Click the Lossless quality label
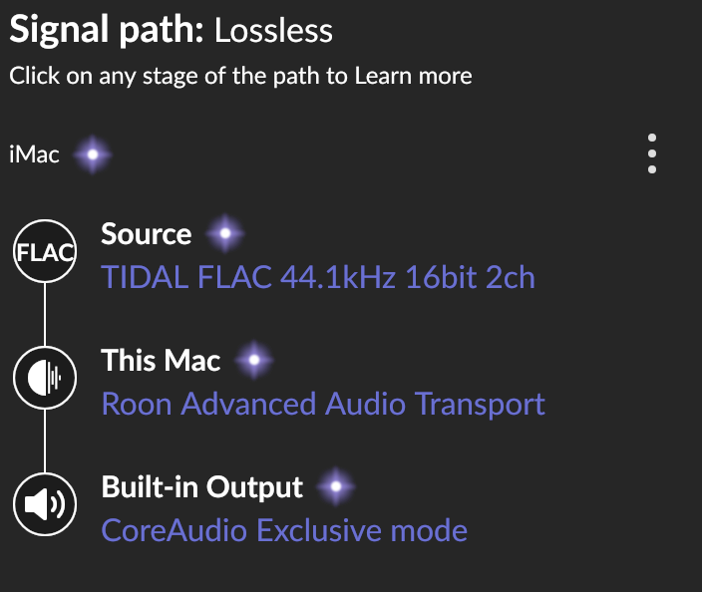 pos(274,30)
